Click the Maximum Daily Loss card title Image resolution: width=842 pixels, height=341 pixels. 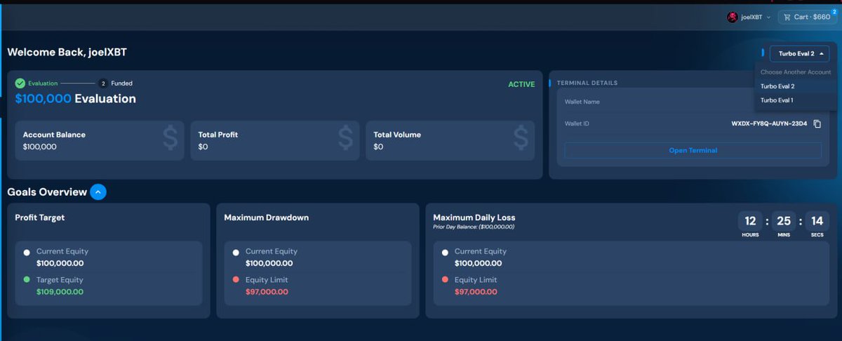474,218
